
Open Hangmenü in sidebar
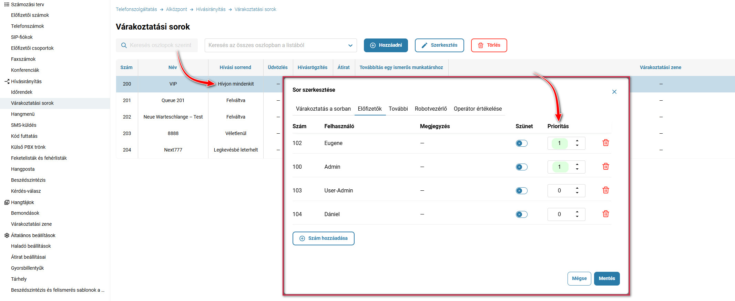tap(23, 114)
